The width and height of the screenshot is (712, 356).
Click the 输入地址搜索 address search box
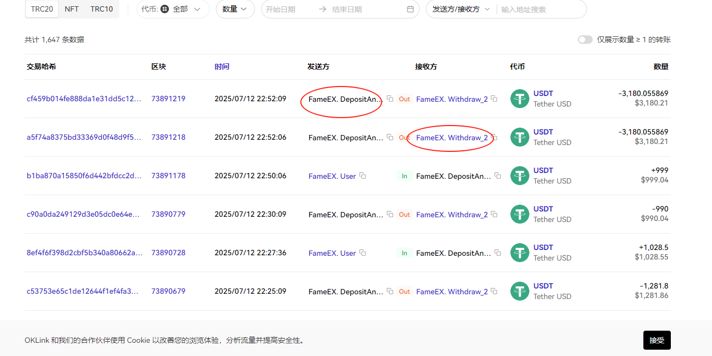pyautogui.click(x=538, y=9)
